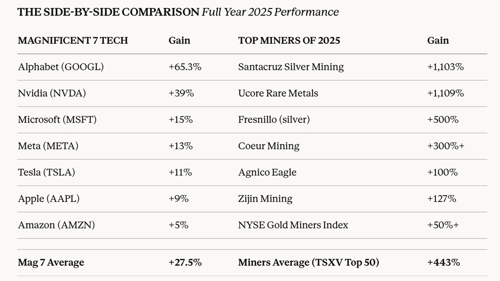Select the 'MAGNIFICENT 7 TECH' column header

[73, 41]
